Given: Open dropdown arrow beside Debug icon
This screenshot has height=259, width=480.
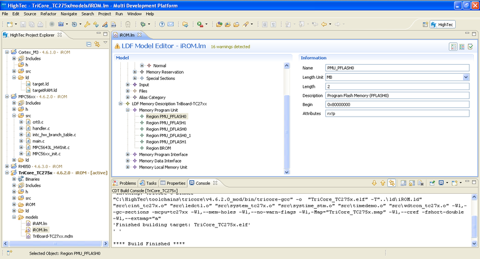Looking at the screenshot, I should click(149, 24).
